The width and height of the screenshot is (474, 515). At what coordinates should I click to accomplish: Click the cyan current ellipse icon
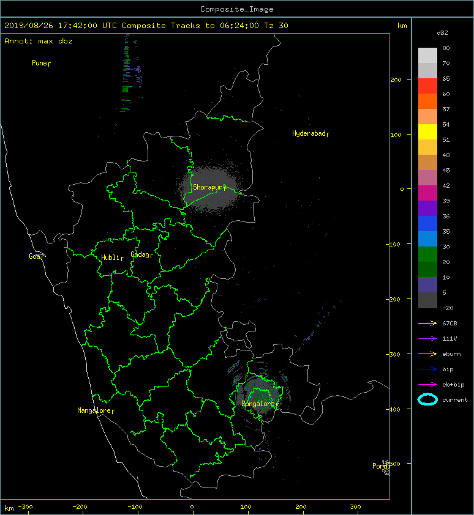427,399
